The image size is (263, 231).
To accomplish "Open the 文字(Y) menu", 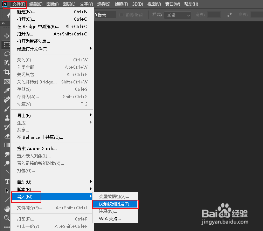I will pos(86,4).
